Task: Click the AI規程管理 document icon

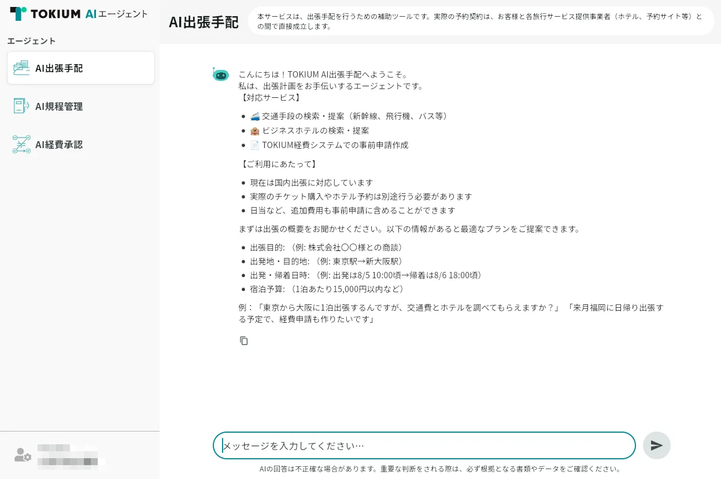Action: pyautogui.click(x=21, y=106)
